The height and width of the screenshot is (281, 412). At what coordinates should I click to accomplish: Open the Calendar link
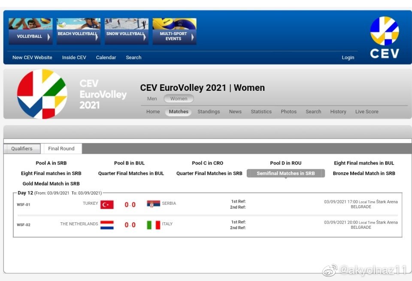106,57
